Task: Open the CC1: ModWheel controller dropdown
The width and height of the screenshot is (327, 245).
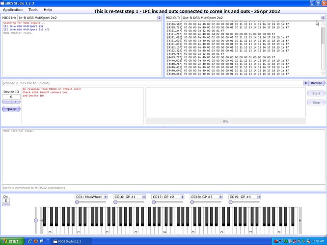Action: point(106,196)
